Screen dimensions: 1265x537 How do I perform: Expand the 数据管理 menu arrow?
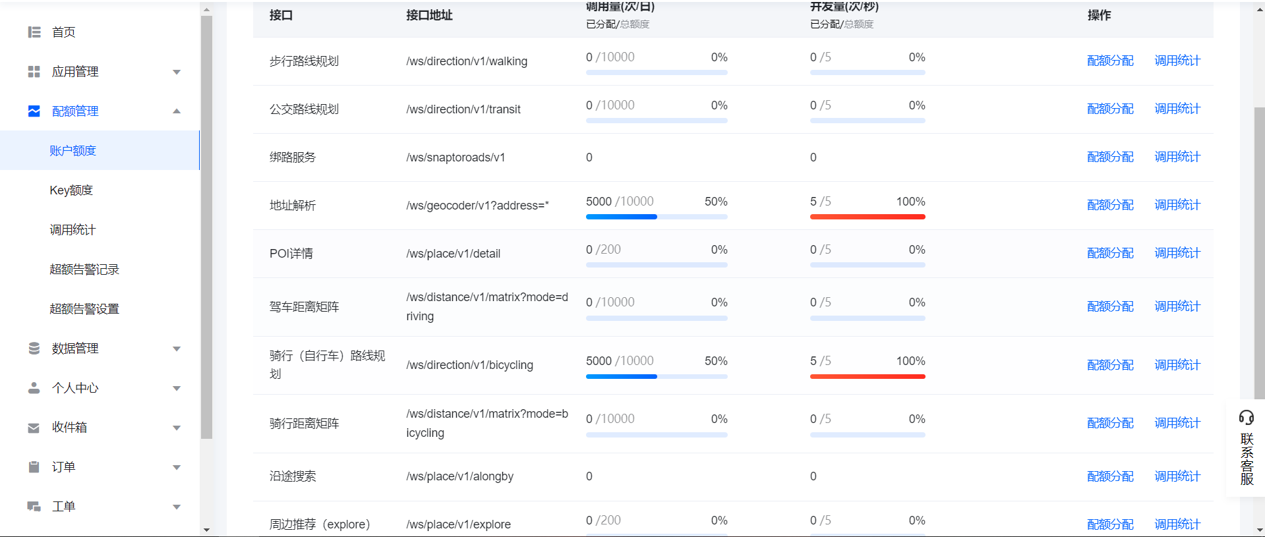177,349
